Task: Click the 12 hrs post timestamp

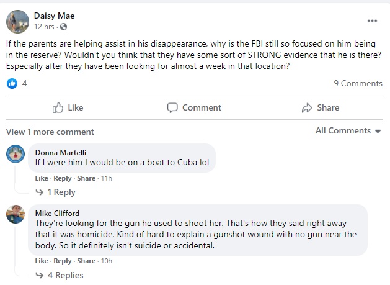Action: pyautogui.click(x=45, y=27)
